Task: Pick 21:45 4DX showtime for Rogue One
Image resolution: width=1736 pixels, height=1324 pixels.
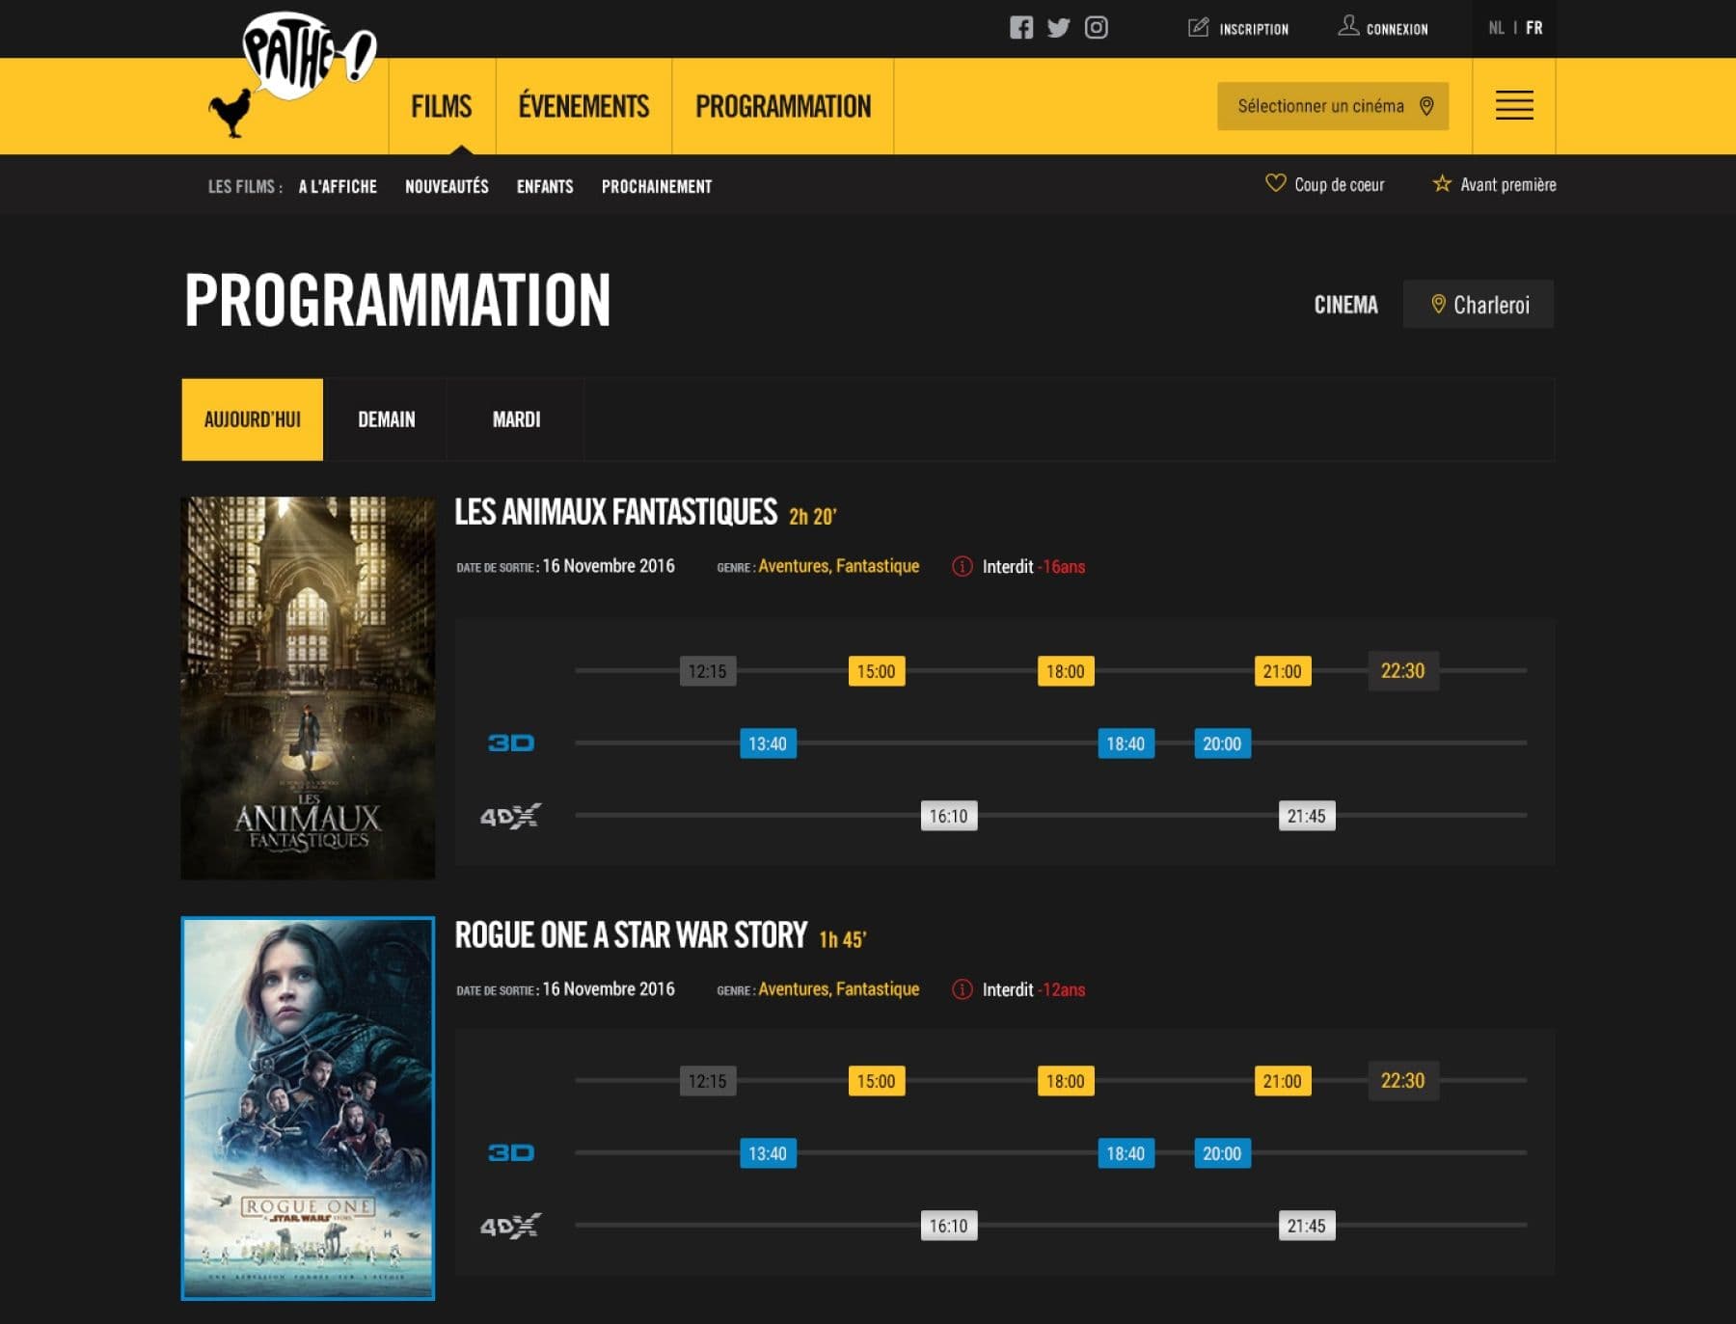Action: click(1306, 1226)
